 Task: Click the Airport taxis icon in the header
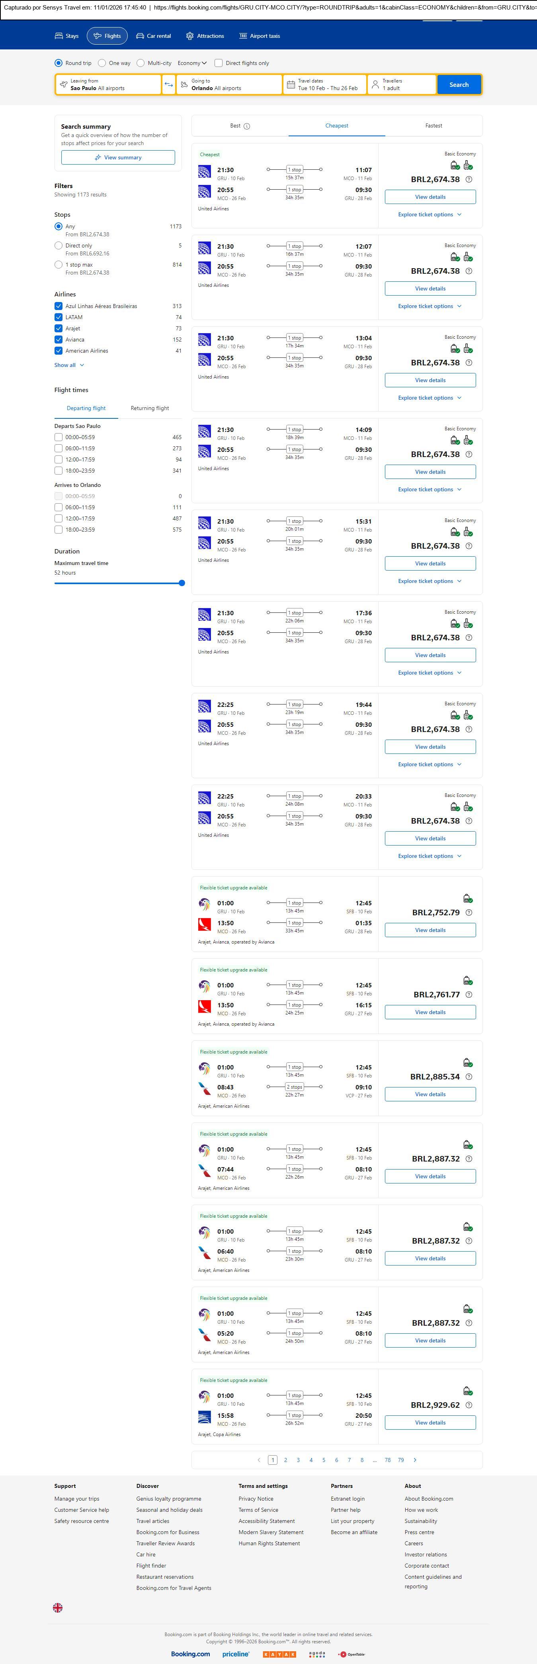point(243,36)
